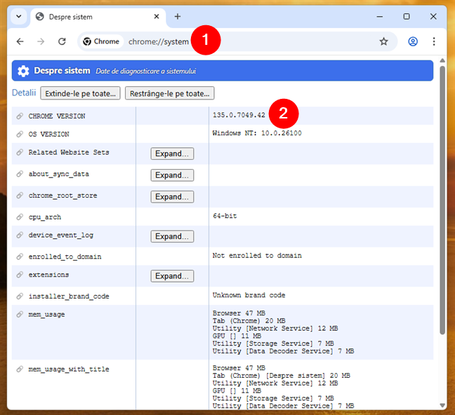Expand the extensions row
The image size is (455, 415).
[172, 276]
